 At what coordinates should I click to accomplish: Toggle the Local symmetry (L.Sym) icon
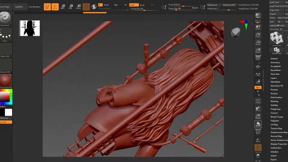(258, 74)
